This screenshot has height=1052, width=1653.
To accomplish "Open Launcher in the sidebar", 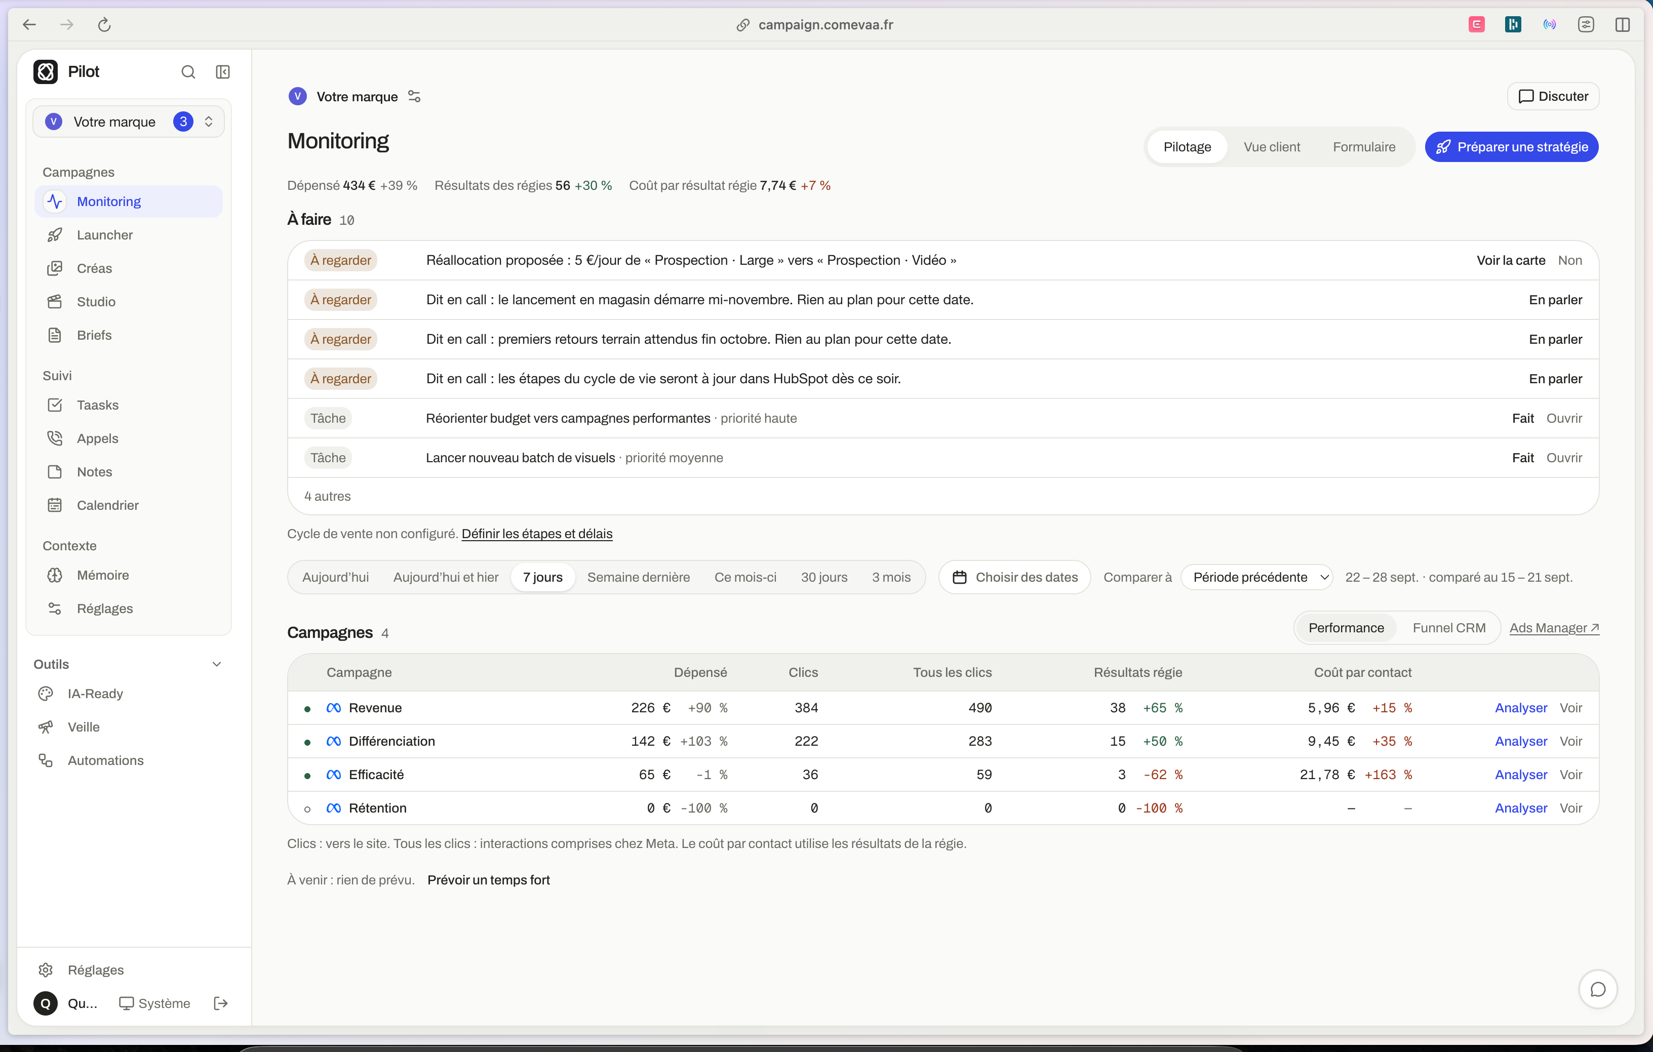I will pyautogui.click(x=128, y=235).
